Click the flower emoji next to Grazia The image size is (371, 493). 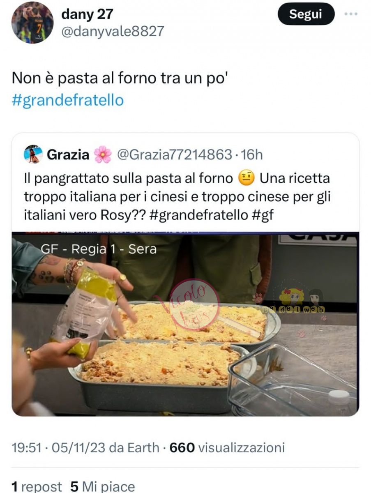[x=103, y=154]
